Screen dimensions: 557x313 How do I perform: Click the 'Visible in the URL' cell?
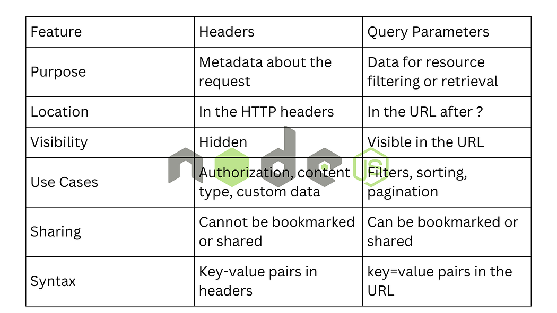[x=425, y=142]
